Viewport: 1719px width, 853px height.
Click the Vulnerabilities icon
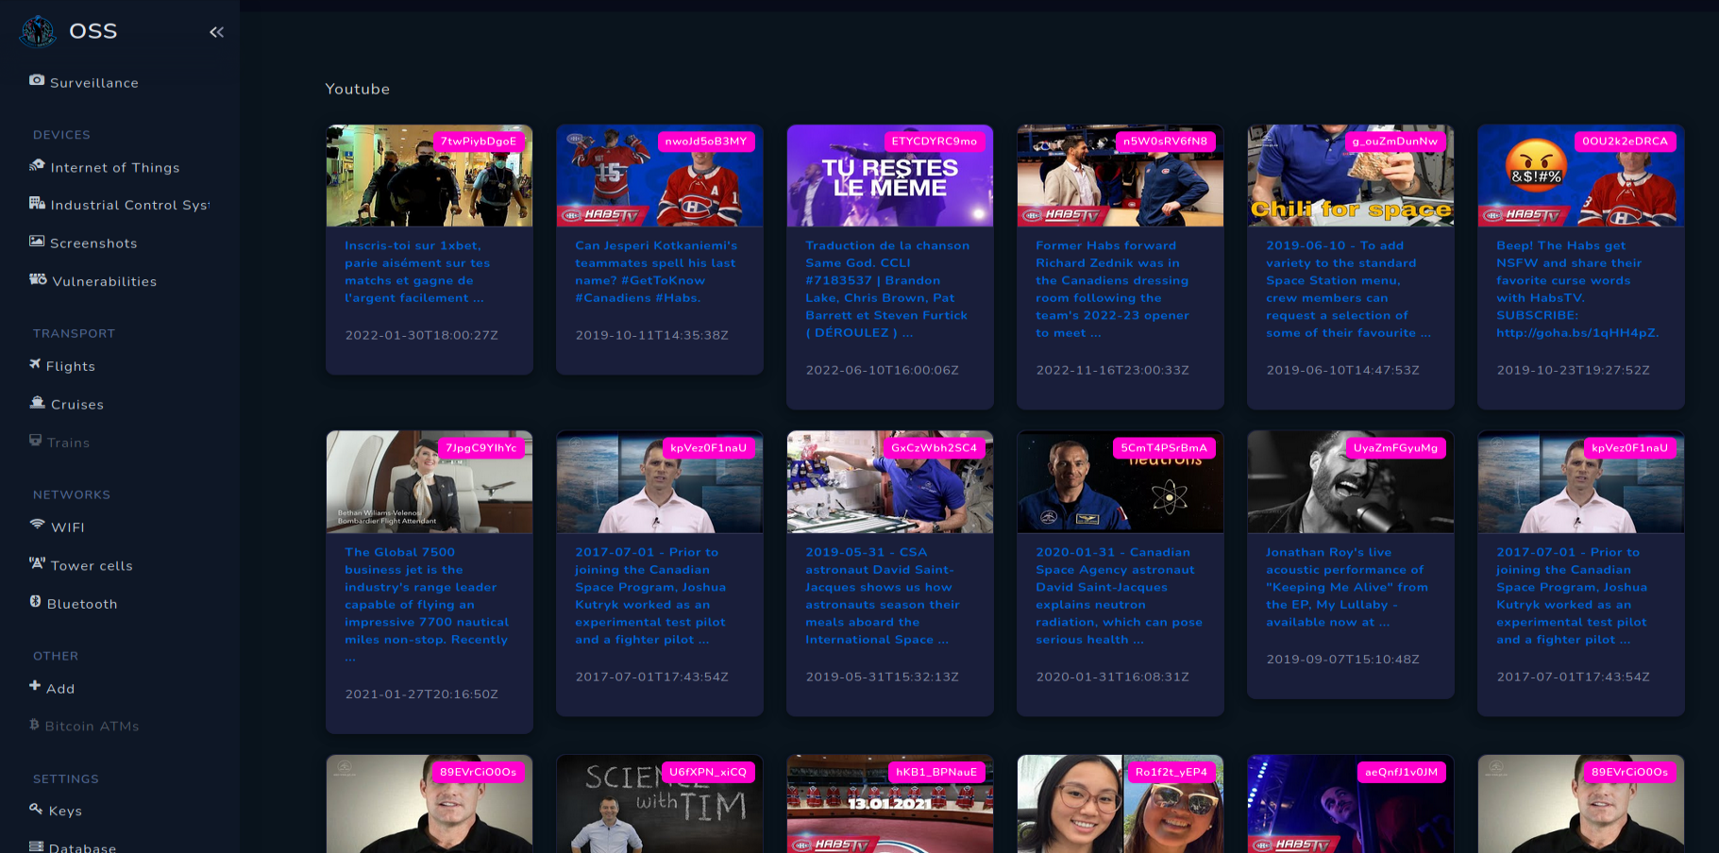38,279
